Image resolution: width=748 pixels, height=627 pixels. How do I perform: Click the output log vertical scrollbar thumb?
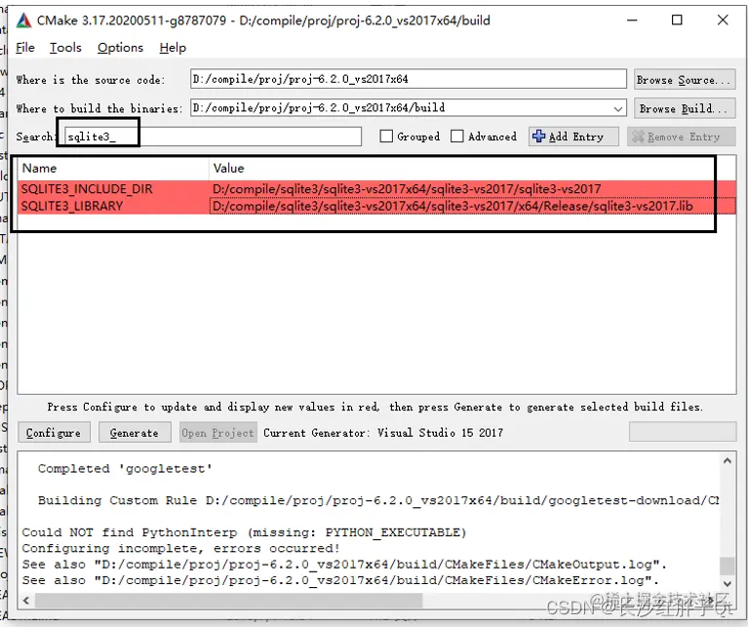point(727,566)
